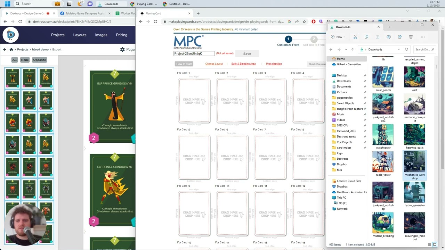Open the New dropdown in File Explorer
Image resolution: width=445 pixels, height=250 pixels.
[x=339, y=37]
